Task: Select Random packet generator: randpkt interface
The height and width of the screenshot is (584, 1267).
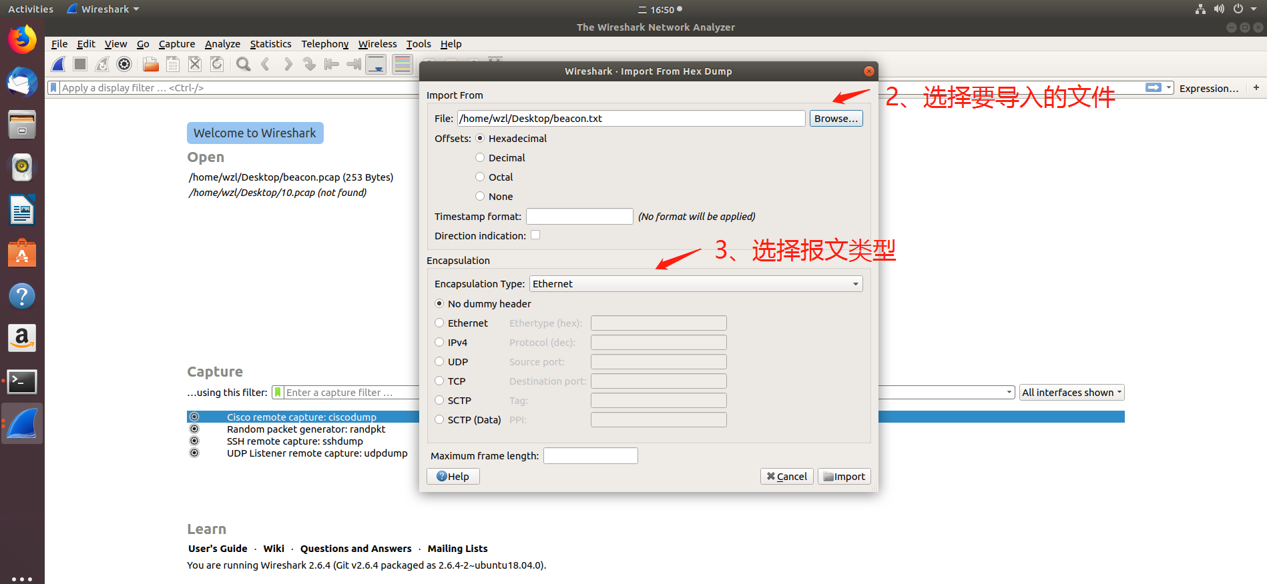Action: pos(306,429)
